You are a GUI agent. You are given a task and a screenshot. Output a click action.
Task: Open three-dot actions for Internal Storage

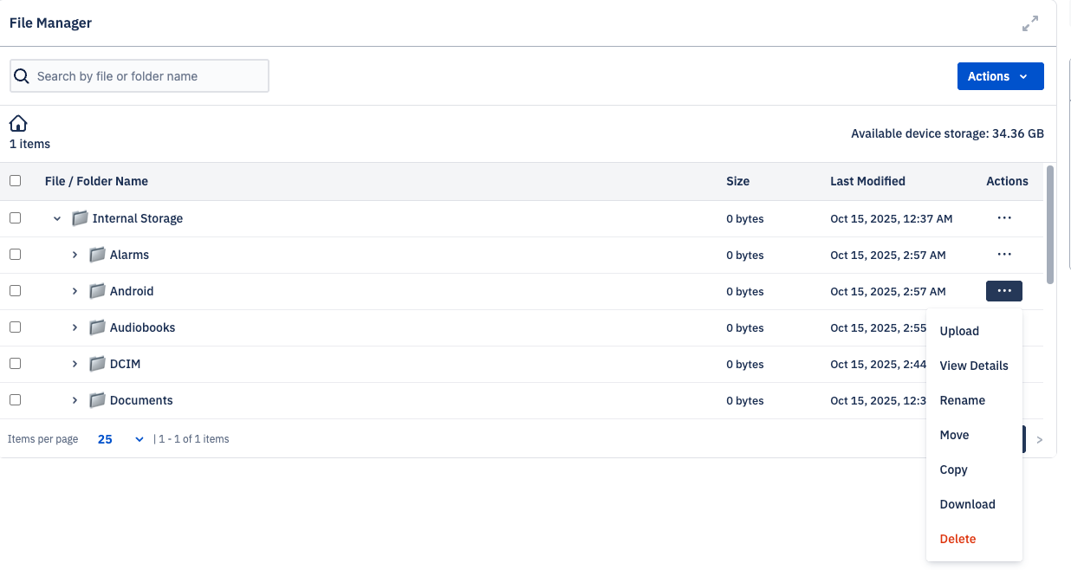1003,218
